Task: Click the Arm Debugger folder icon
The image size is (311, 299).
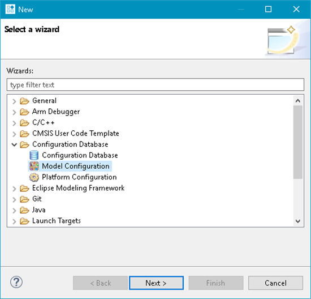Action: pyautogui.click(x=24, y=112)
